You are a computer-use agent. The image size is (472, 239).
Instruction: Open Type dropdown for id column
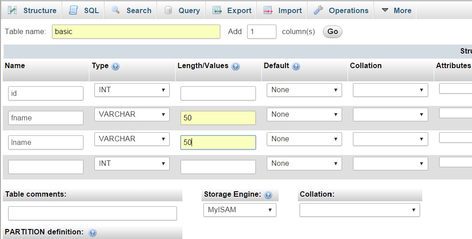[x=132, y=90]
